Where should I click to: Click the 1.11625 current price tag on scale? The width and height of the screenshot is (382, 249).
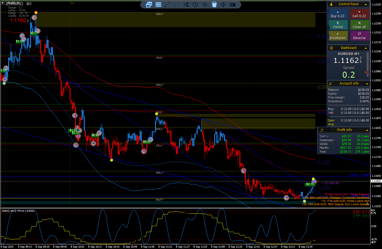pos(376,181)
